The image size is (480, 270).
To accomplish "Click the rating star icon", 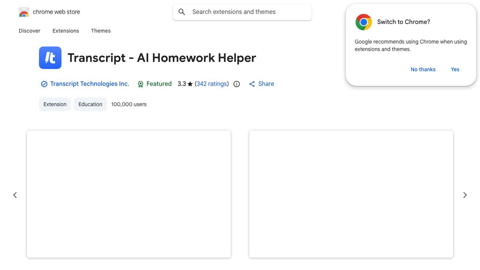I will pyautogui.click(x=190, y=84).
